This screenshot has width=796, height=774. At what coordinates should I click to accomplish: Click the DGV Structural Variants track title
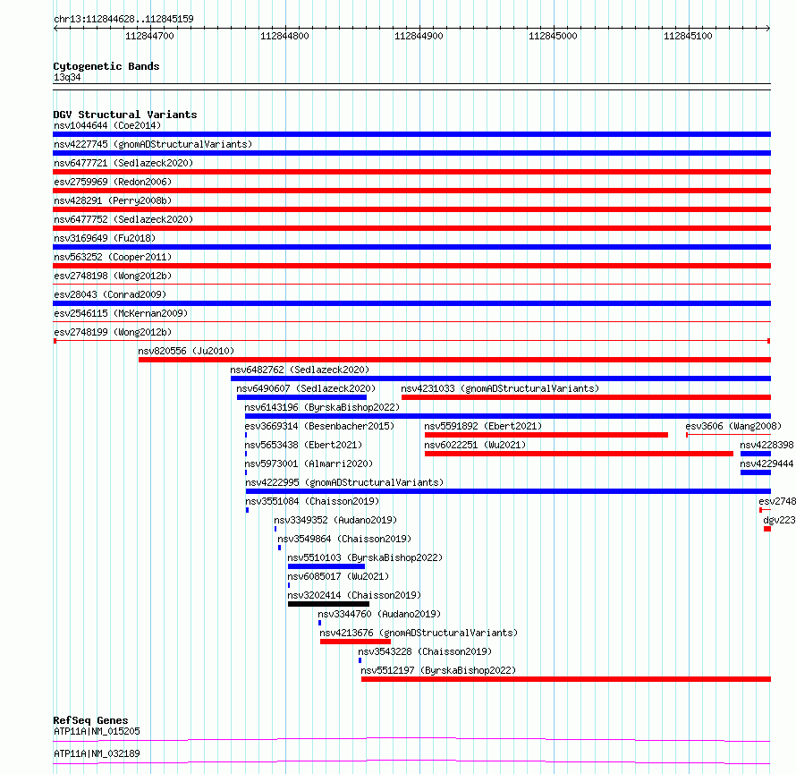[125, 115]
